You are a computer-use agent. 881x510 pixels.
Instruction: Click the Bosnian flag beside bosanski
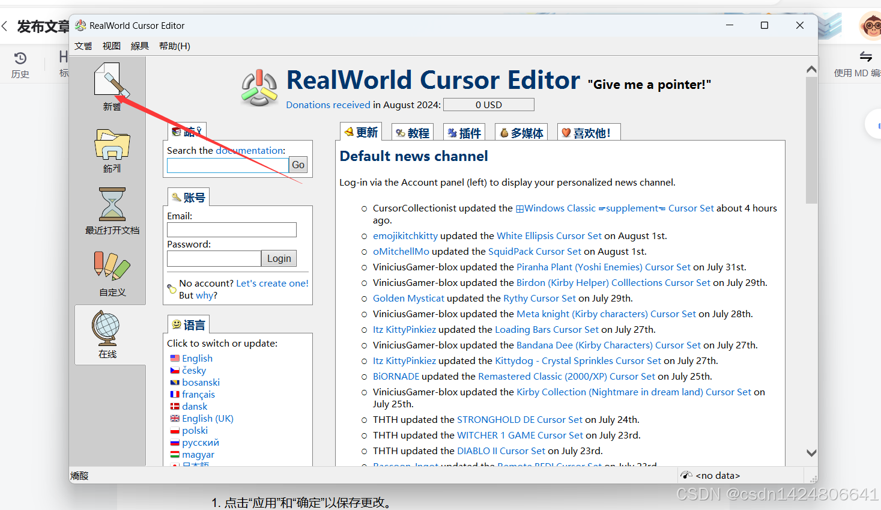click(x=175, y=383)
